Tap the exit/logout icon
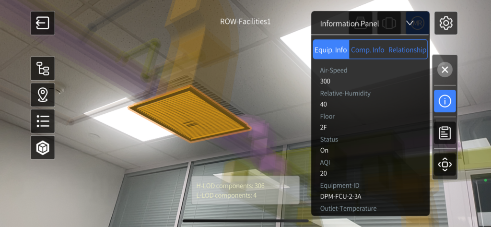The image size is (491, 227). tap(43, 23)
